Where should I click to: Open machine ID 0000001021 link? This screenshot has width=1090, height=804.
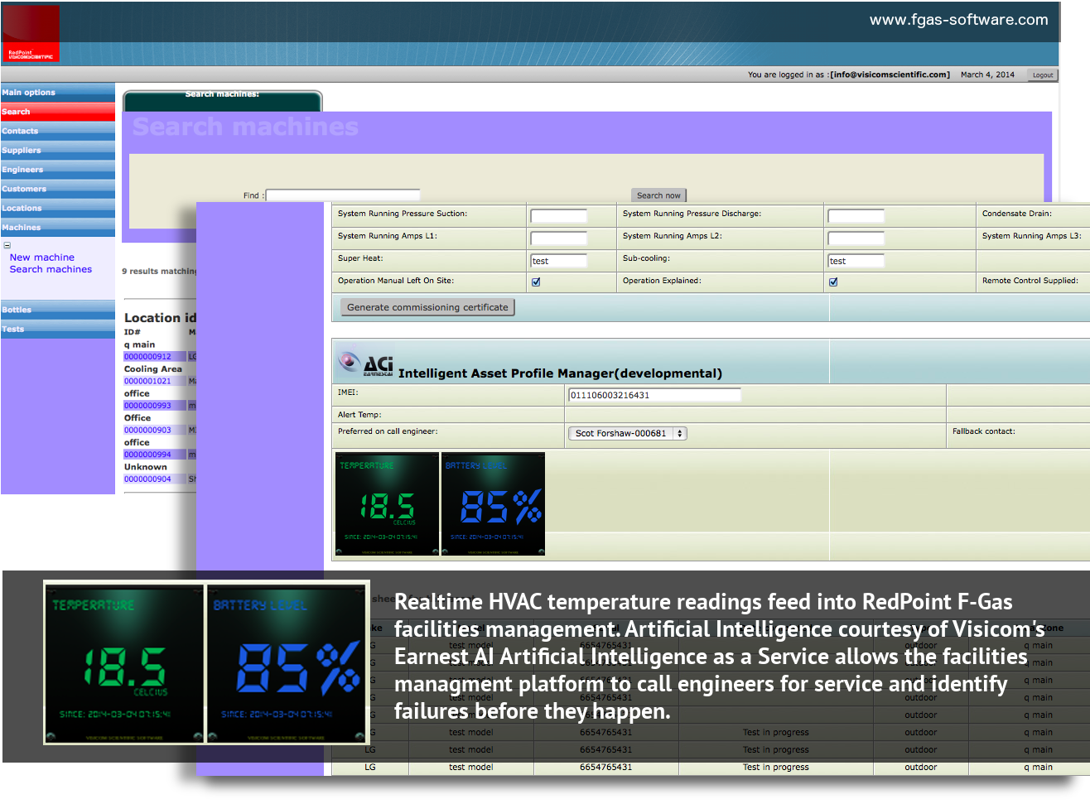click(147, 381)
